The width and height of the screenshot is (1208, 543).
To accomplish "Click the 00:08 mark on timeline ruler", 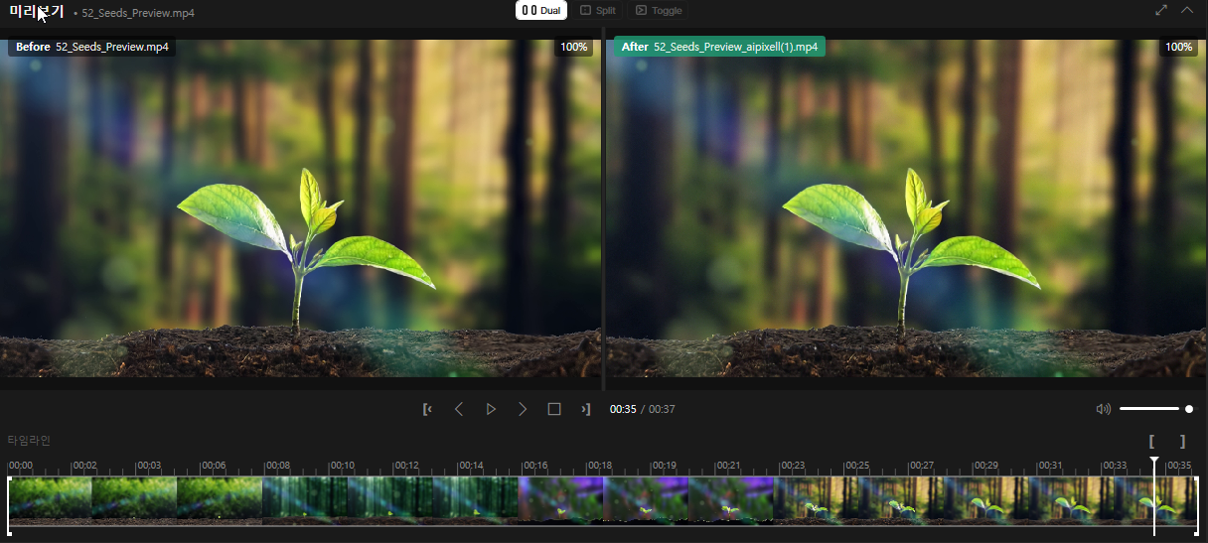I will (277, 466).
